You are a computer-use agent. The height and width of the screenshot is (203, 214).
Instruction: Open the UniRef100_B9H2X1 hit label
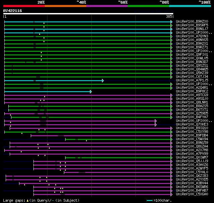point(192,44)
